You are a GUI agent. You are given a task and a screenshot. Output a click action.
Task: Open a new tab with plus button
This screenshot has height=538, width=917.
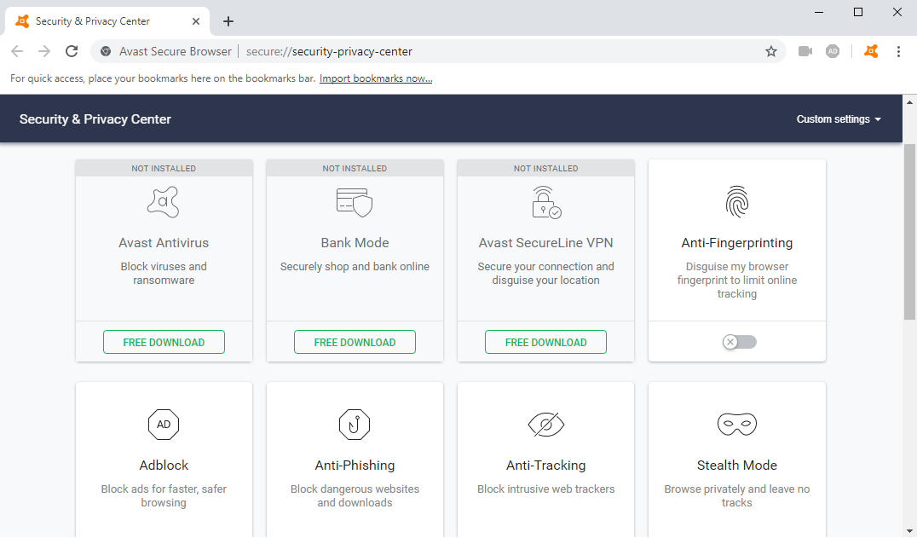228,21
